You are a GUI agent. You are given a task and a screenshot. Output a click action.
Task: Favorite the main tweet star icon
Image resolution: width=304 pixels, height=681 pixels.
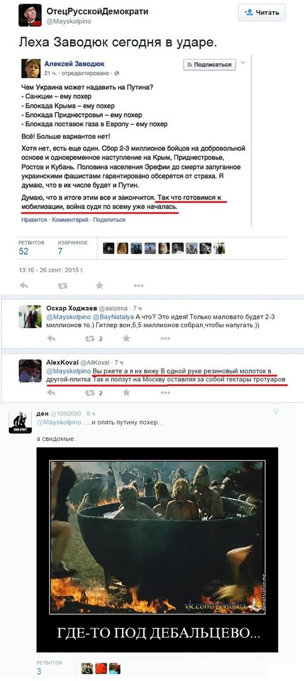pyautogui.click(x=99, y=286)
